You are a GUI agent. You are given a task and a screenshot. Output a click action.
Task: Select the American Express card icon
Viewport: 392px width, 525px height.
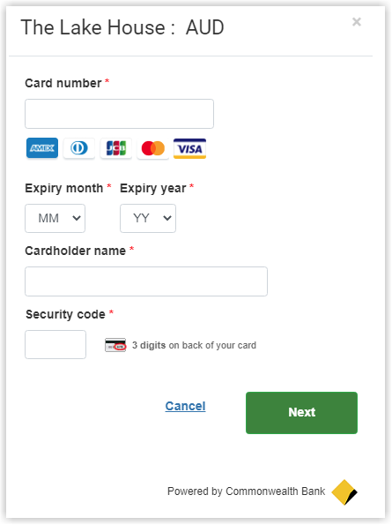pyautogui.click(x=42, y=147)
